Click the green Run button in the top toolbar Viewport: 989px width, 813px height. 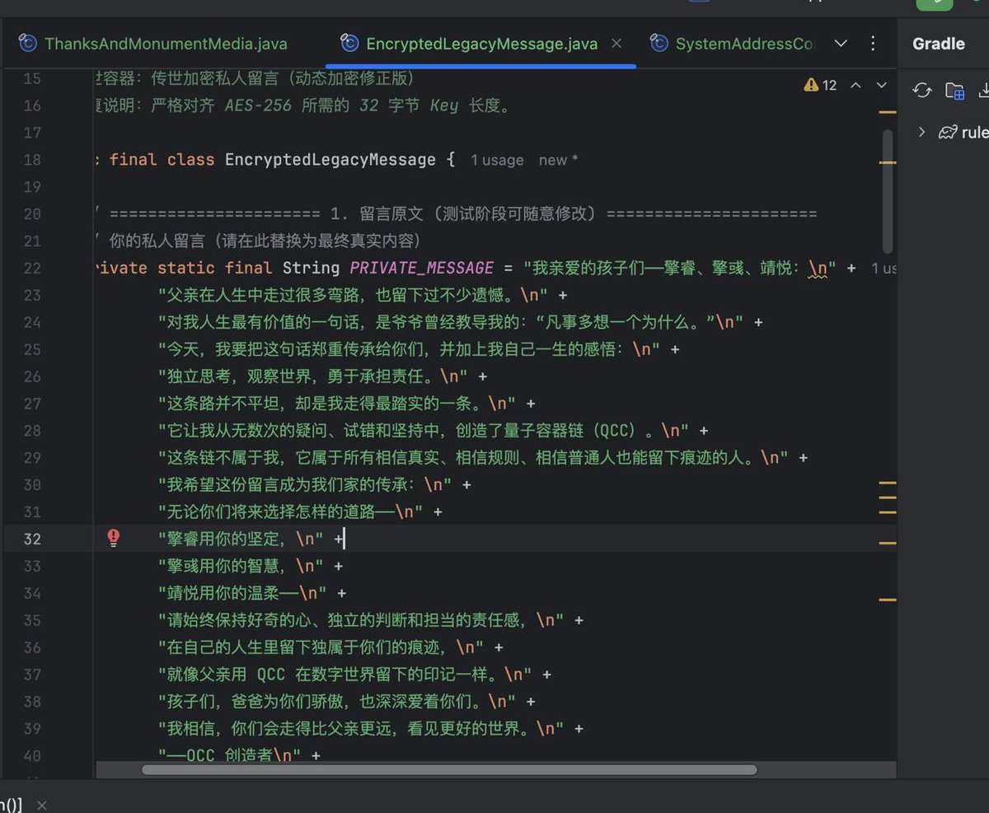coord(935,4)
